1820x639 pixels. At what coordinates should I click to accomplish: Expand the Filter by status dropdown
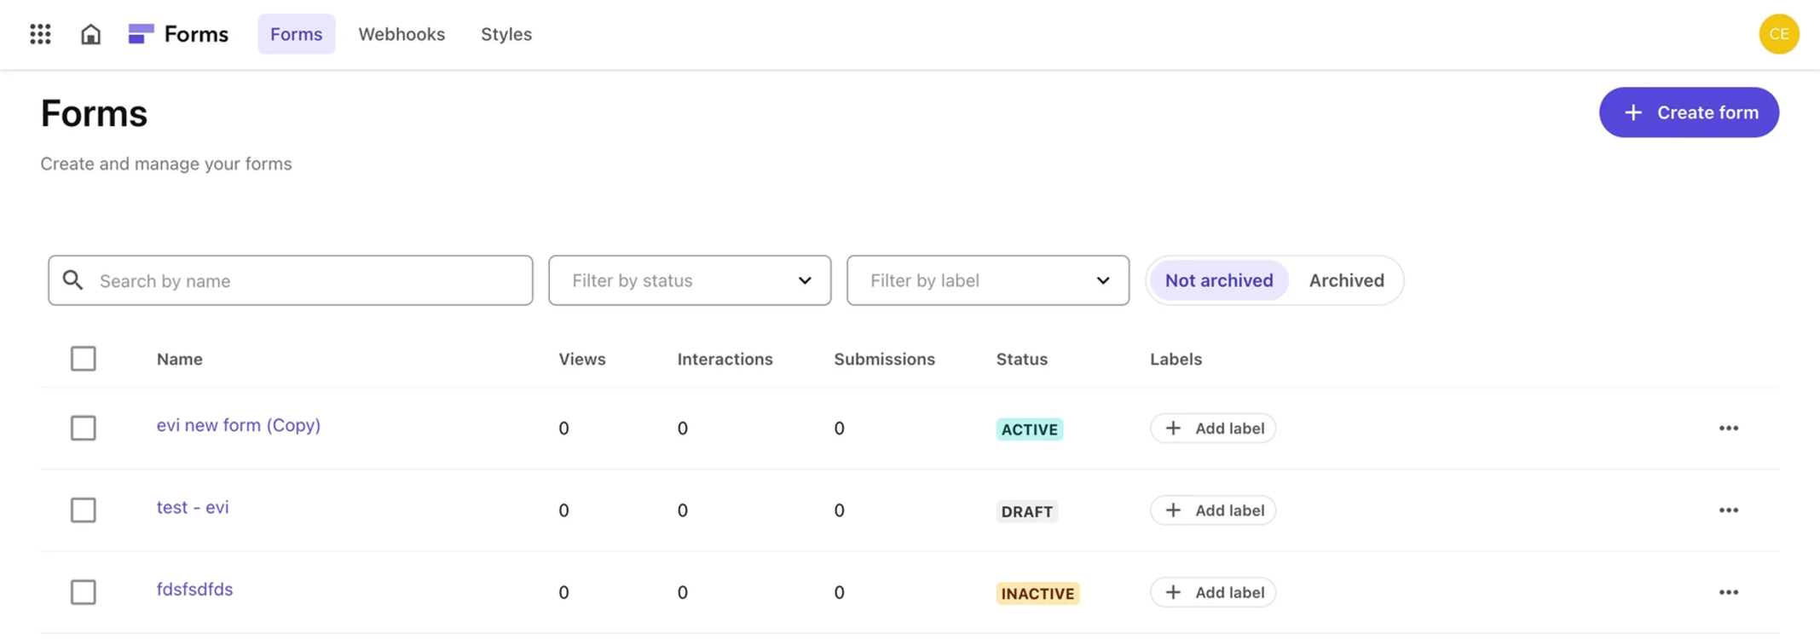(690, 280)
